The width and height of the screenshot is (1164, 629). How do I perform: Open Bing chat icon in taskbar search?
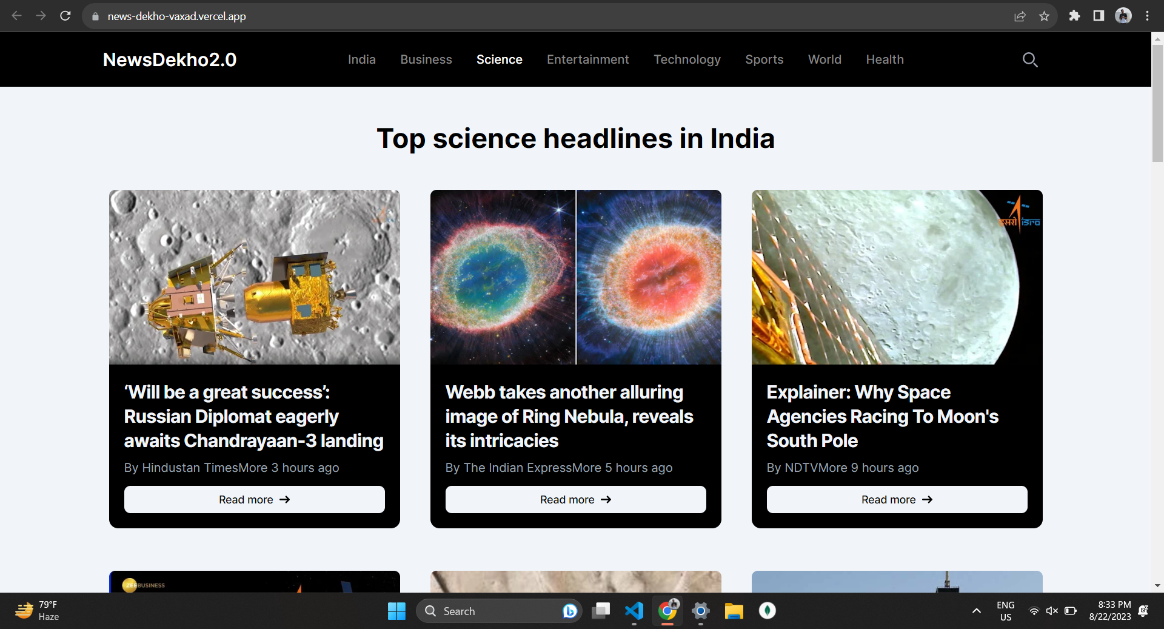(x=569, y=611)
